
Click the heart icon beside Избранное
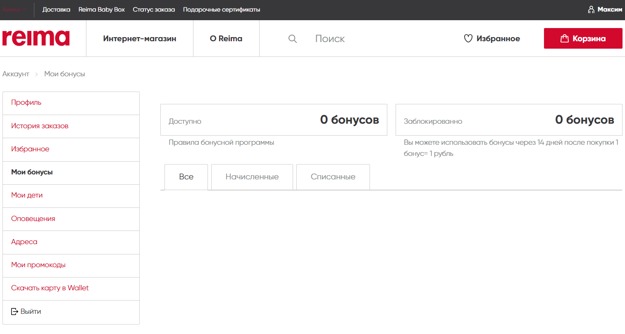point(468,39)
